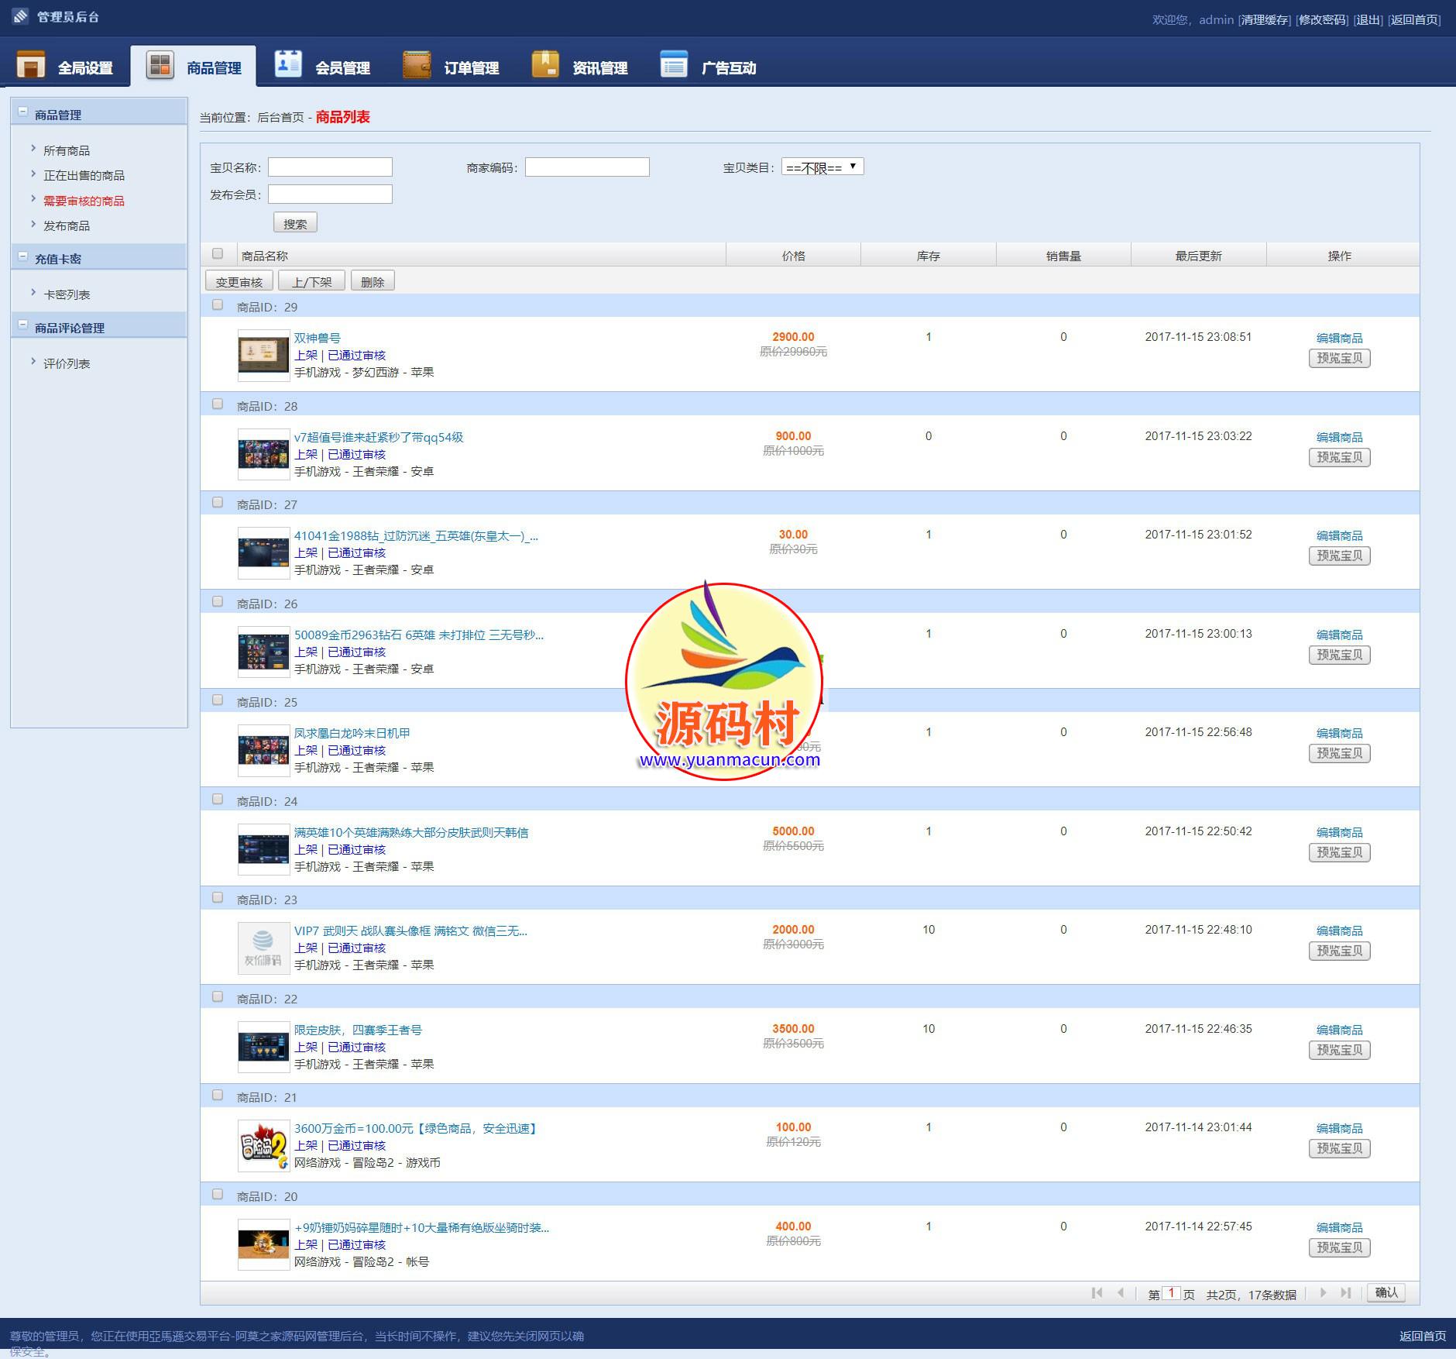The height and width of the screenshot is (1359, 1456).
Task: Open 需要审核的商品 in sidebar
Action: point(84,201)
